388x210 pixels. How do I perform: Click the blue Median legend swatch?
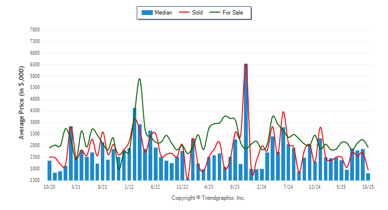(147, 13)
